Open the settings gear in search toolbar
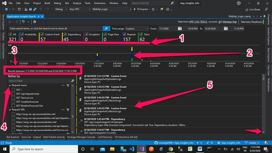The image size is (272, 153). [34, 22]
